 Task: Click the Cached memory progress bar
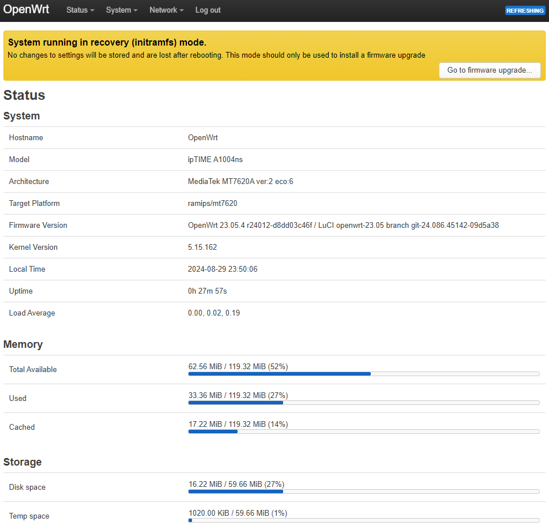tap(364, 432)
